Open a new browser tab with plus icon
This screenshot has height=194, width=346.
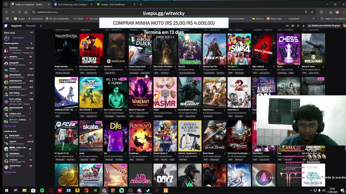141,4
